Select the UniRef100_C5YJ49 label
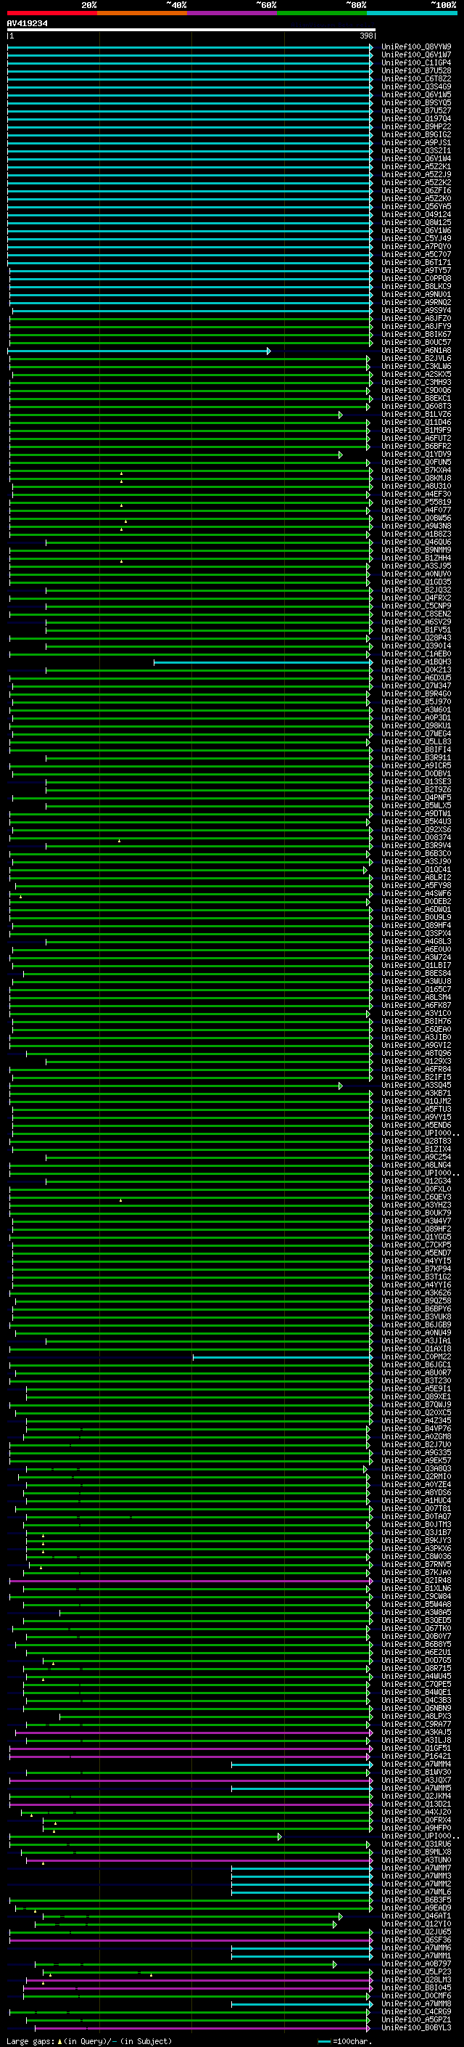 [x=416, y=238]
